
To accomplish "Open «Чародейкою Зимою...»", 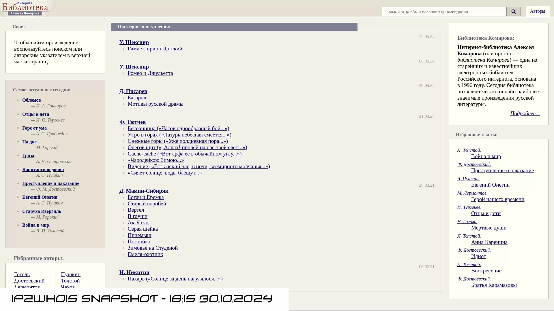I will coord(156,160).
